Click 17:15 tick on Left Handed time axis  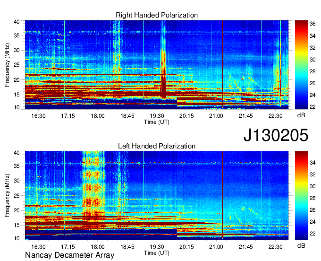[68, 247]
